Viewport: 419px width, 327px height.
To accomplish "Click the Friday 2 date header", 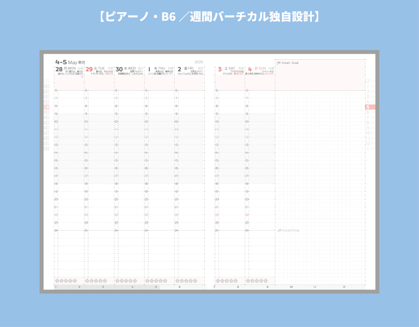I will pos(179,69).
